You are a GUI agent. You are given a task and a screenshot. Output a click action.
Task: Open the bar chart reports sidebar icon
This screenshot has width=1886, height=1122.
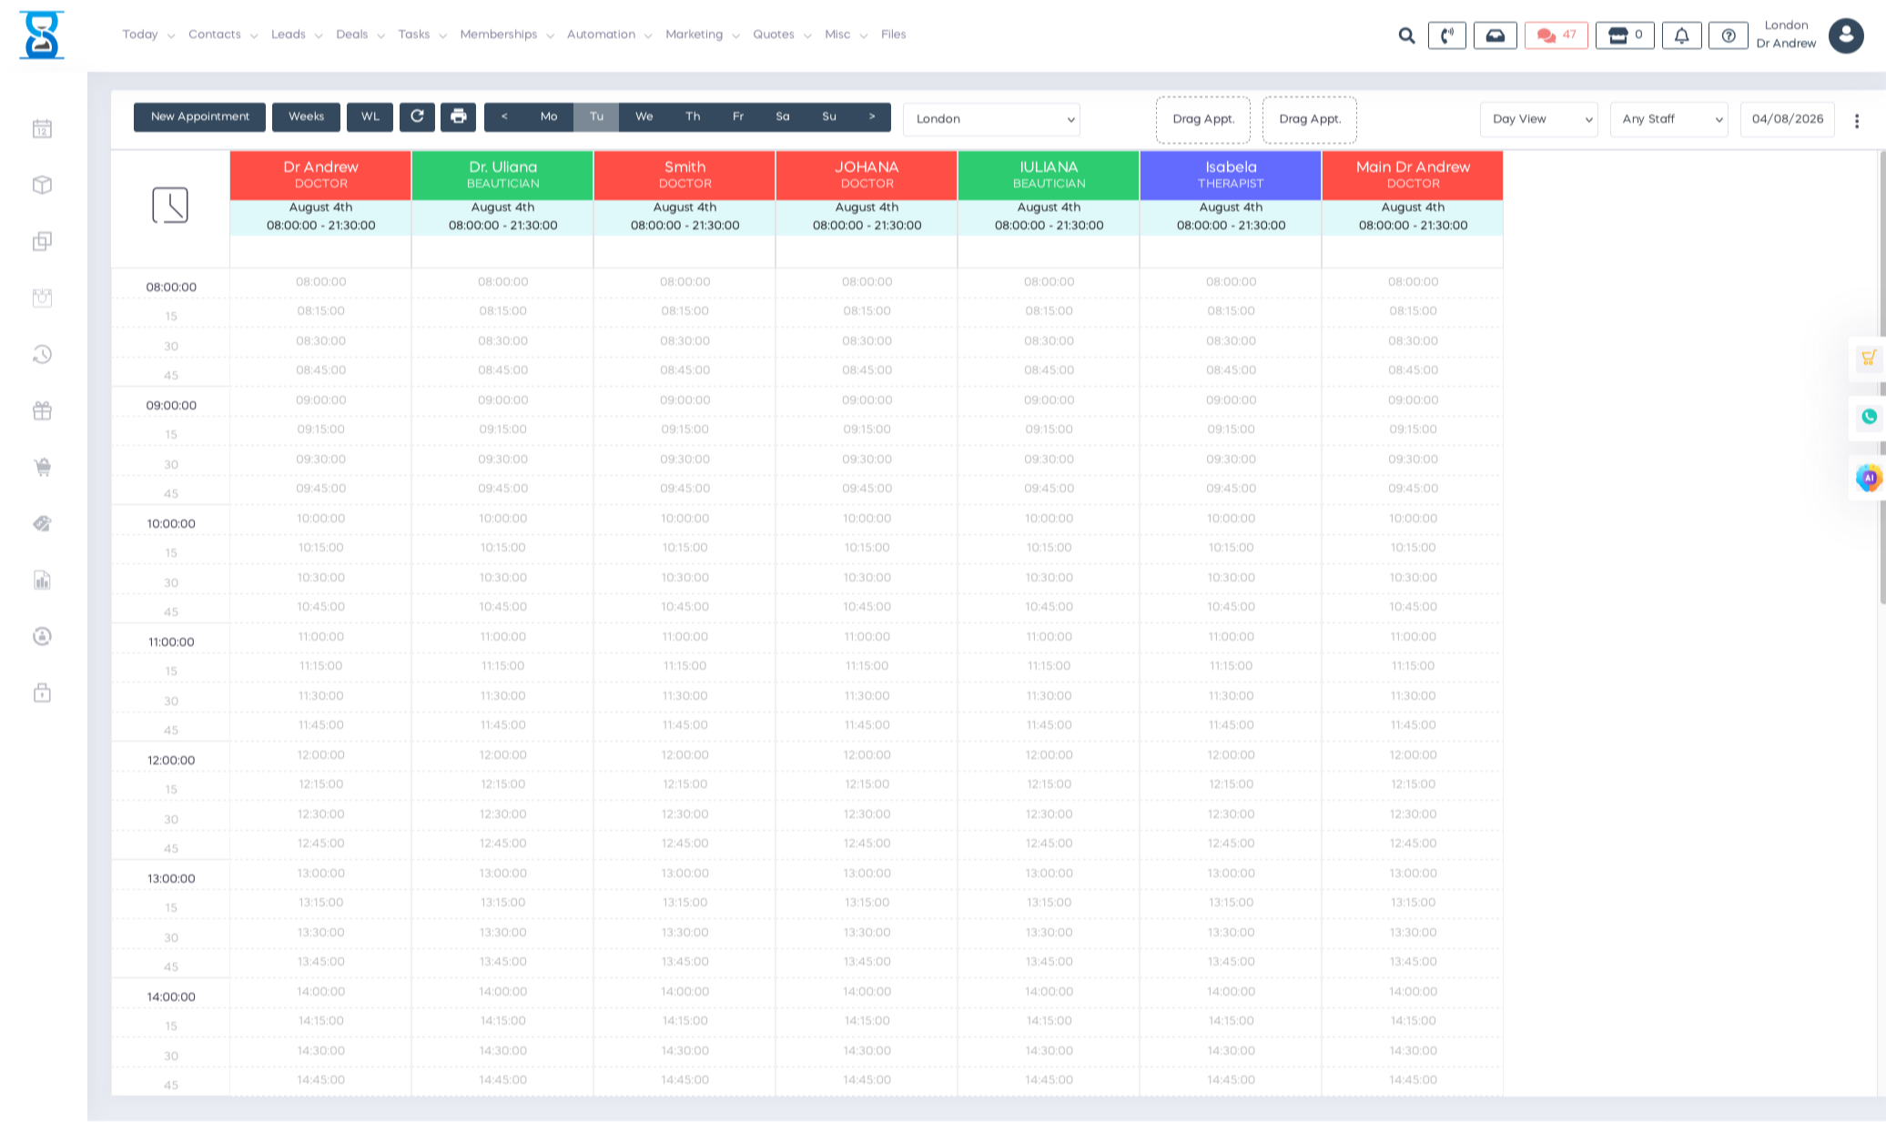point(42,580)
